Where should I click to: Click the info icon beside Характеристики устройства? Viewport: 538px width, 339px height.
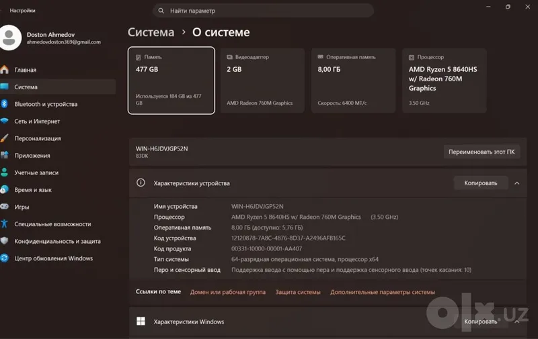[141, 183]
